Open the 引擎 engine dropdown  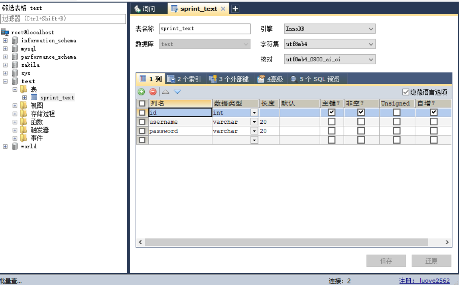click(370, 28)
